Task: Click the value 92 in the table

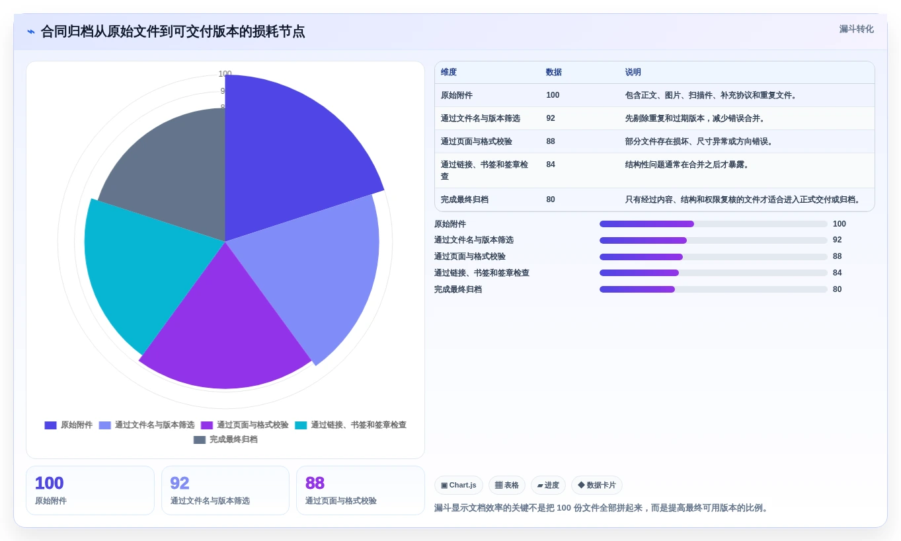Action: tap(551, 118)
